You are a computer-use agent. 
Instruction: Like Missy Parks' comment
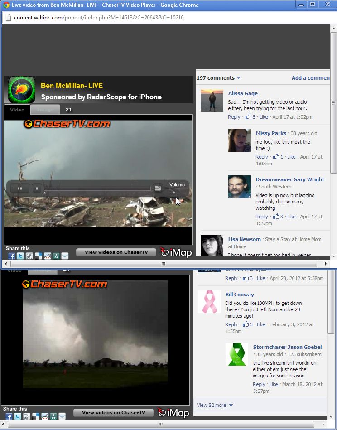tap(291, 157)
